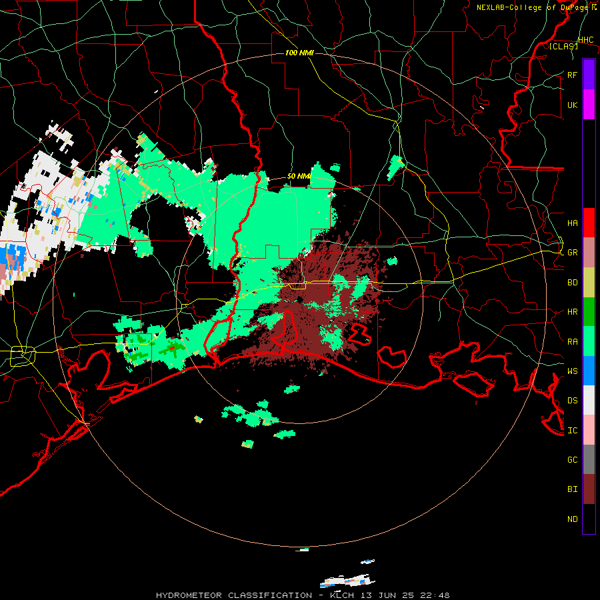Click the ND legend label

pos(572,519)
